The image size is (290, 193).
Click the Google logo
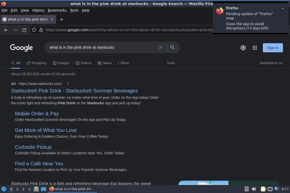click(21, 48)
